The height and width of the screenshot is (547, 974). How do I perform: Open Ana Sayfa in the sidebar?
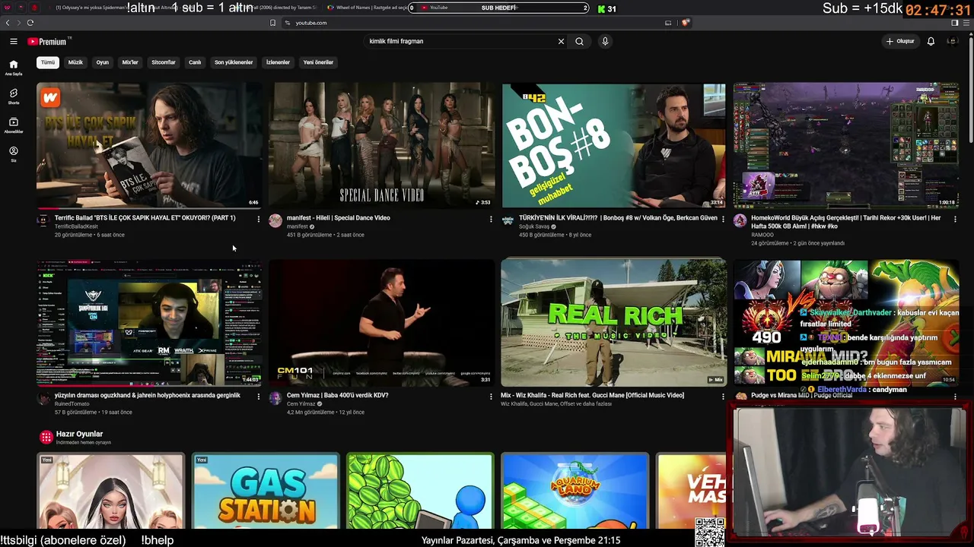click(x=14, y=68)
